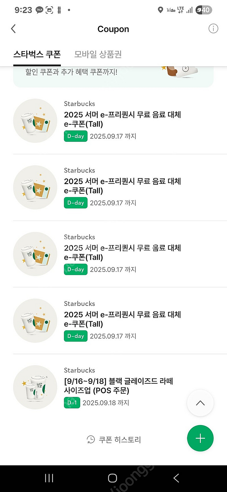Open the coupon info icon

(x=213, y=29)
